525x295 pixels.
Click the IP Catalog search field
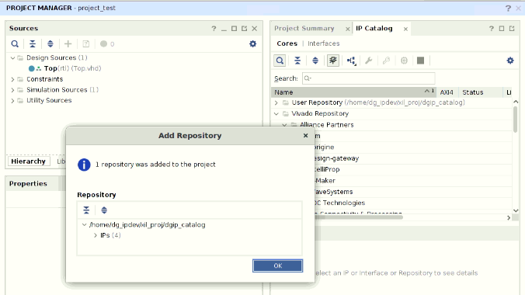(368, 78)
